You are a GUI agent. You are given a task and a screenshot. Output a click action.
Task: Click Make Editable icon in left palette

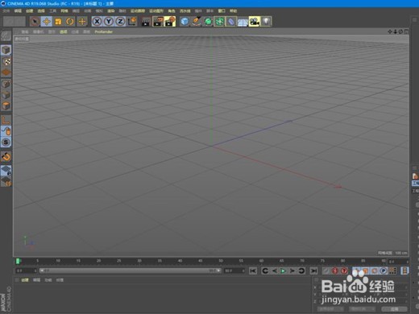[6, 36]
